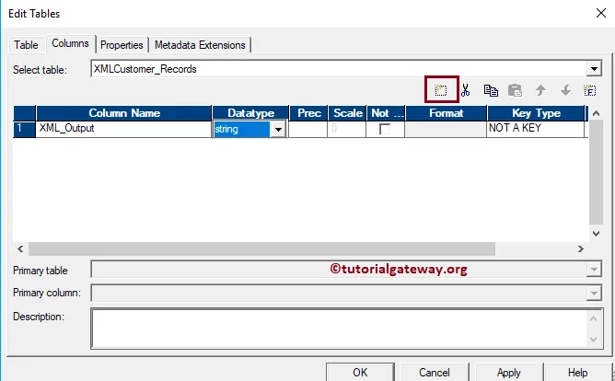
Task: Click the rightmost toolbar icon marked F
Action: click(589, 90)
